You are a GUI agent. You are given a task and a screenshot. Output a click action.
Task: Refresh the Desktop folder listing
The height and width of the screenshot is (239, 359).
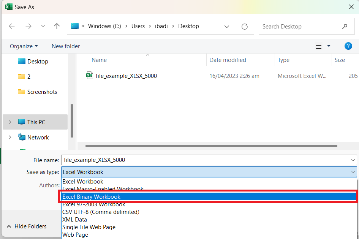(x=245, y=27)
